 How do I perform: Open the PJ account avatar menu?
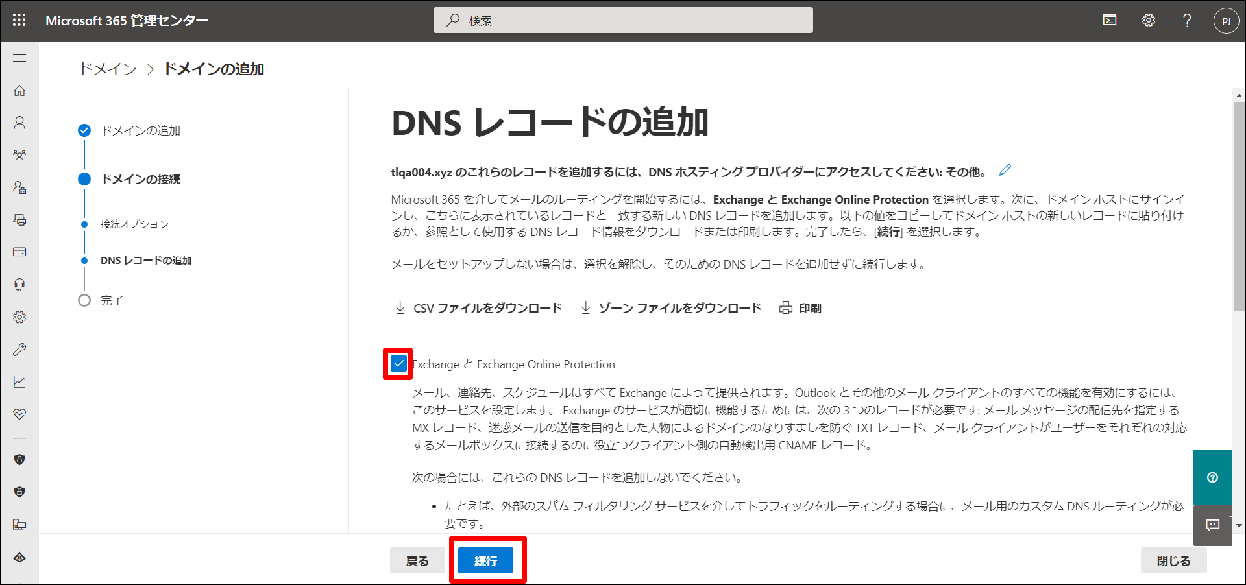(1226, 21)
